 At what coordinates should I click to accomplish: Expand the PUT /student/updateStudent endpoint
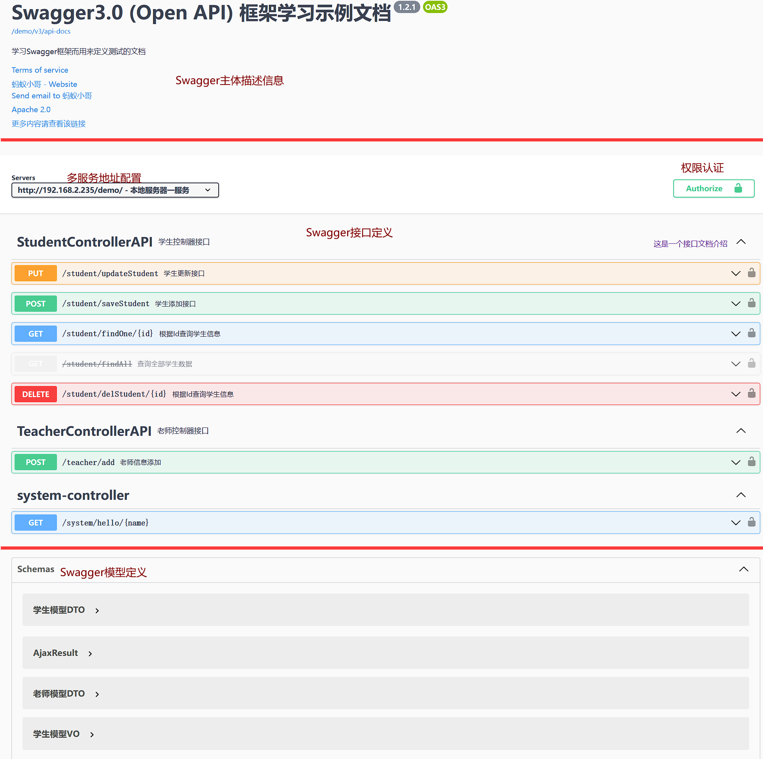[736, 273]
